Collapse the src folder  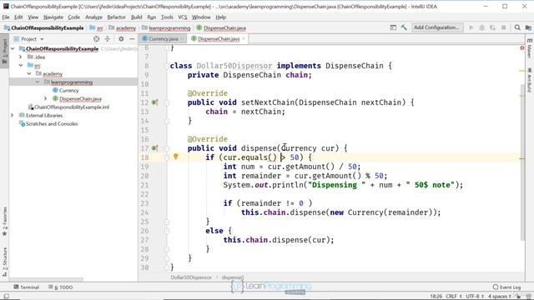tap(21, 65)
